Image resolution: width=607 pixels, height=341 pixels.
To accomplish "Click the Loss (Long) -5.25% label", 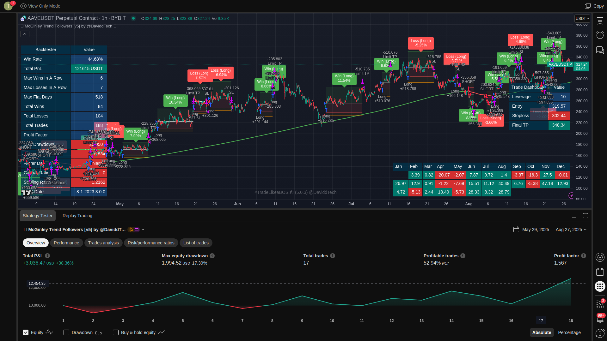I will tap(421, 43).
